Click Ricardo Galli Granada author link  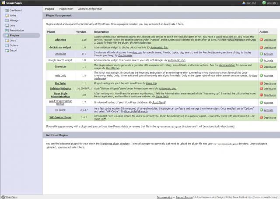pos(136,111)
